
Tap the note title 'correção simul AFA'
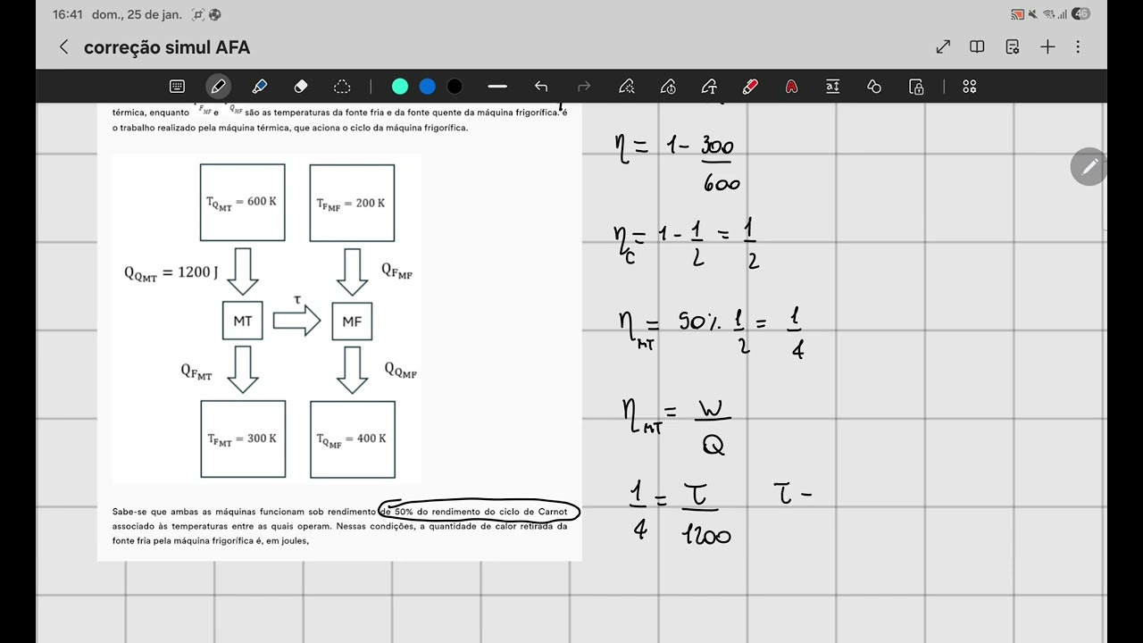click(167, 47)
